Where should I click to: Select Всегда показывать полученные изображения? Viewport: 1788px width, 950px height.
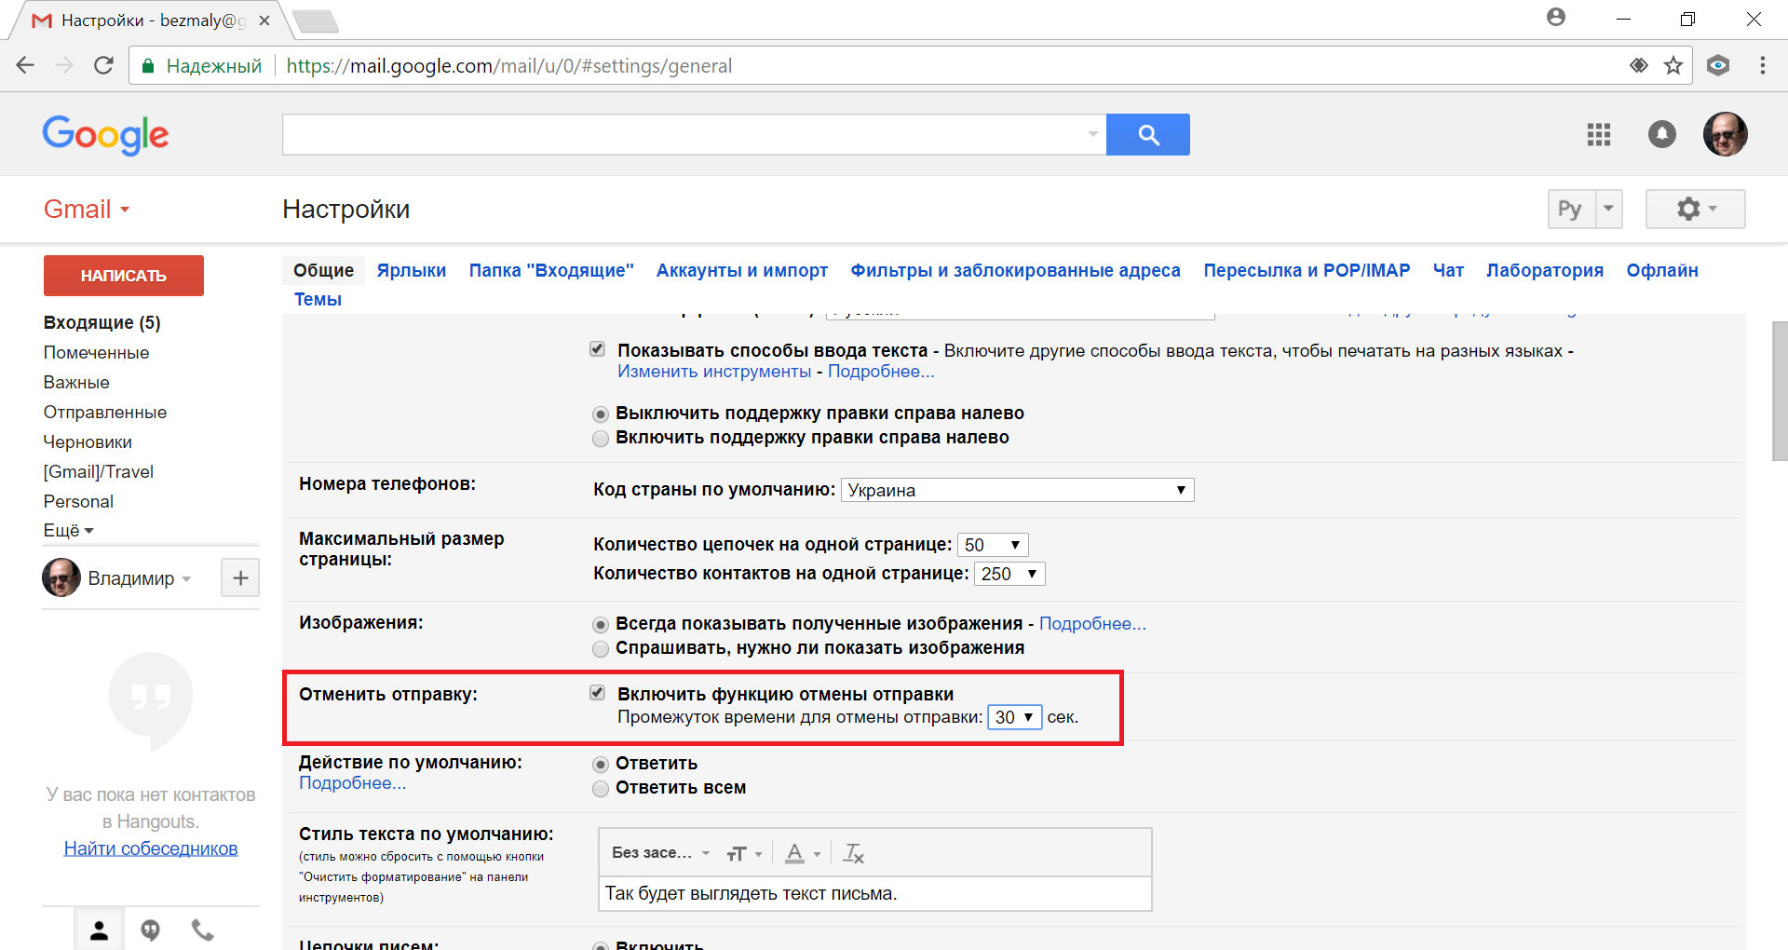[601, 624]
